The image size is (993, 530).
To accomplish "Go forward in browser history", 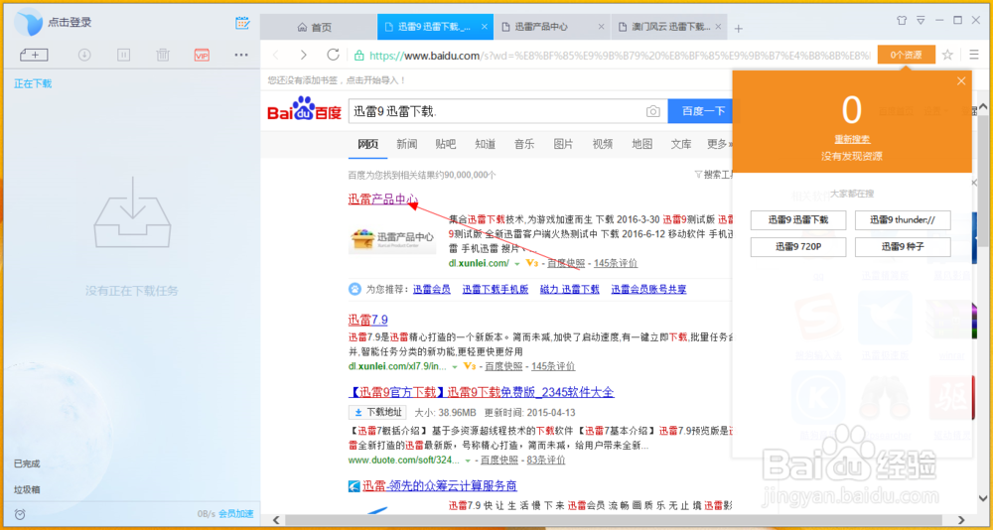I will pyautogui.click(x=304, y=56).
